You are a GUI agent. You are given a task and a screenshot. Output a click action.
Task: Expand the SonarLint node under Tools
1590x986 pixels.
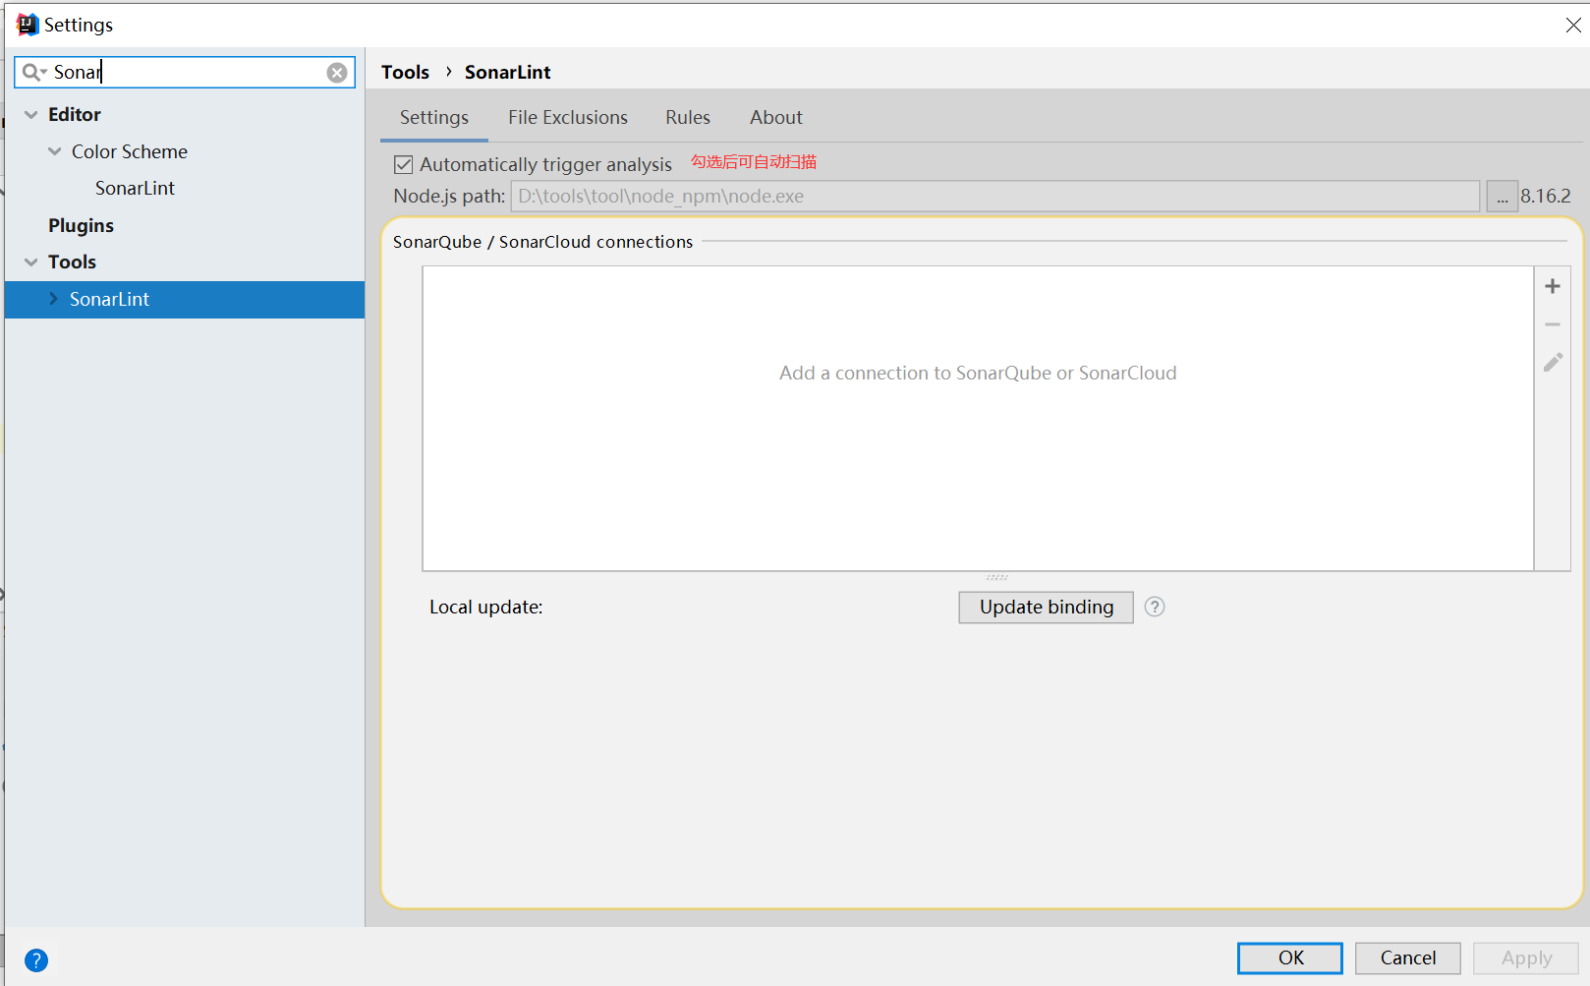(x=54, y=299)
